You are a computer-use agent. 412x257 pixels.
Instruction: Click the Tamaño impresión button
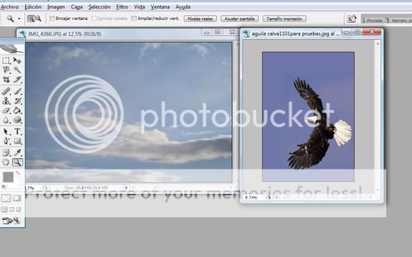(x=285, y=19)
